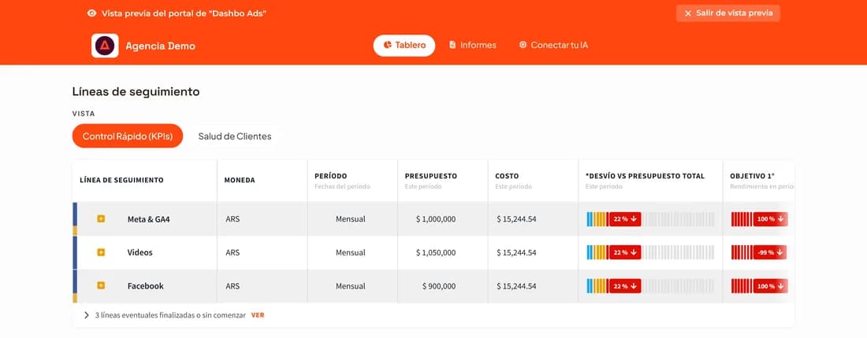Click the Conectar tu IA icon
This screenshot has width=867, height=338.
523,45
